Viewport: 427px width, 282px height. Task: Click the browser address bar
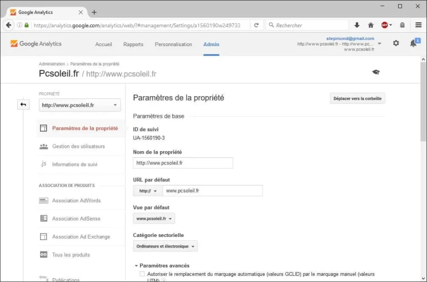pyautogui.click(x=137, y=25)
